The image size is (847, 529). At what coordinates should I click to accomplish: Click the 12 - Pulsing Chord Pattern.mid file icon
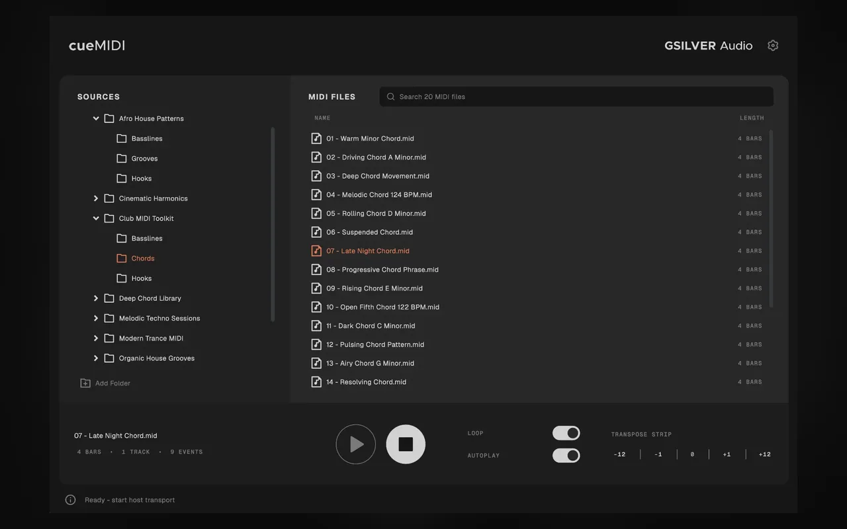(x=316, y=345)
